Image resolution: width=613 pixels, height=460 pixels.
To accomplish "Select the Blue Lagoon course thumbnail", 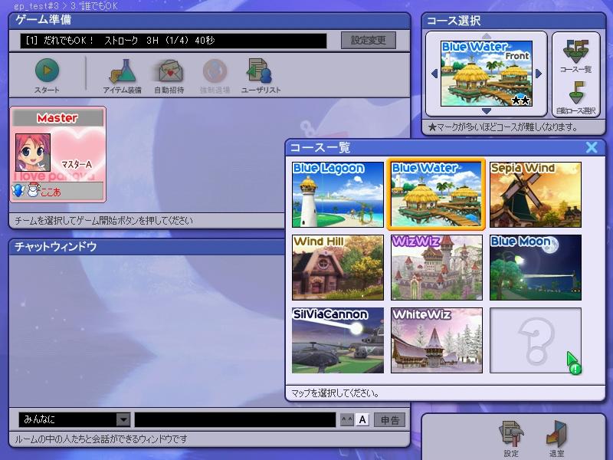I will [337, 195].
